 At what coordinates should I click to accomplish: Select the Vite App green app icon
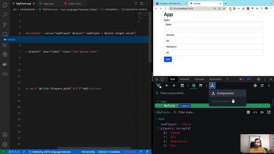tap(194, 86)
